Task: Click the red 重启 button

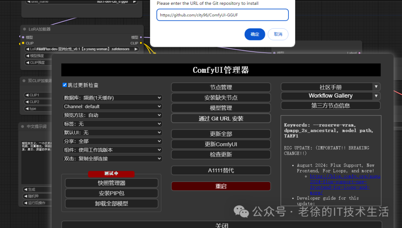Action: tap(221, 186)
